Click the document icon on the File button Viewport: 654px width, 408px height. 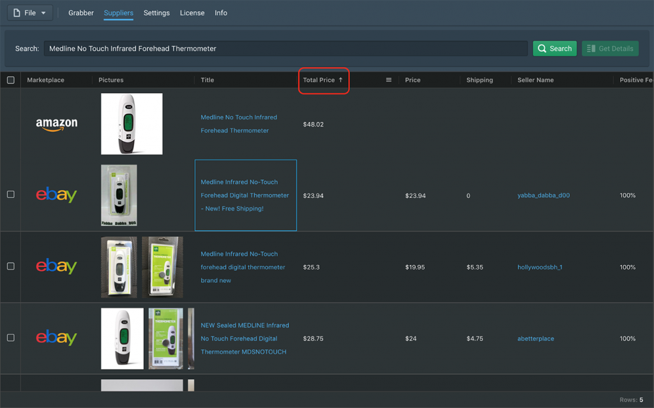(17, 13)
